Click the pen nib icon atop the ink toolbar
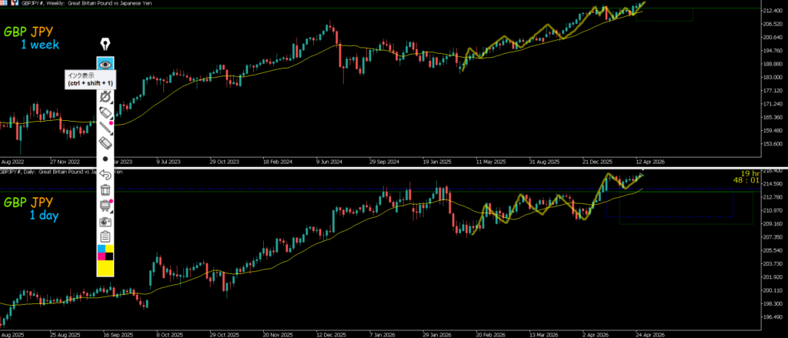This screenshot has height=338, width=788. pyautogui.click(x=105, y=46)
